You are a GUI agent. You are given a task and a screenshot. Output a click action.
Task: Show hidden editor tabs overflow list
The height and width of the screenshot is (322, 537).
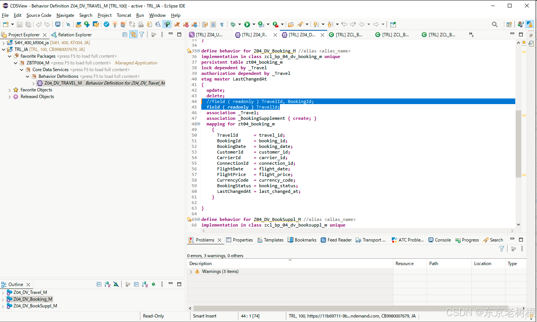click(x=471, y=34)
